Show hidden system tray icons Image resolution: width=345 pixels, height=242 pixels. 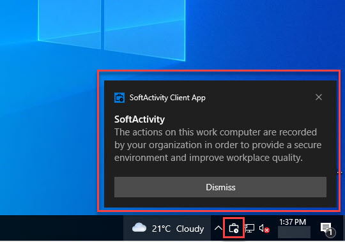(218, 228)
